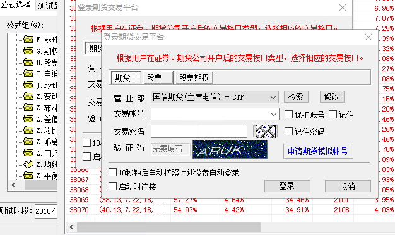Image resolution: width=395 pixels, height=235 pixels.
Task: Close the front 登录期货交易平台 dialog
Action: pyautogui.click(x=368, y=37)
